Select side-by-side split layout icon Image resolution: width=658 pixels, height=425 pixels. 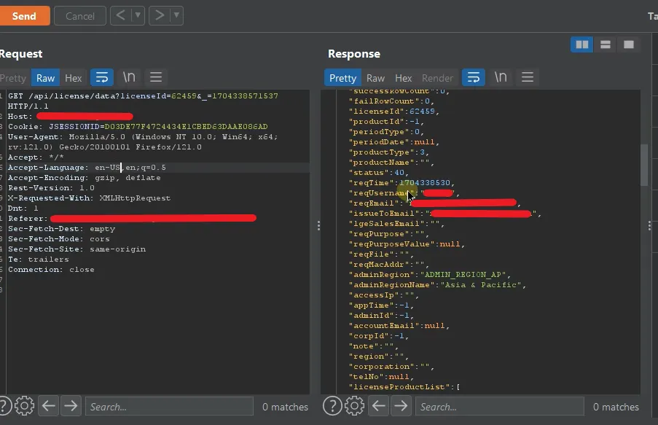(x=581, y=45)
